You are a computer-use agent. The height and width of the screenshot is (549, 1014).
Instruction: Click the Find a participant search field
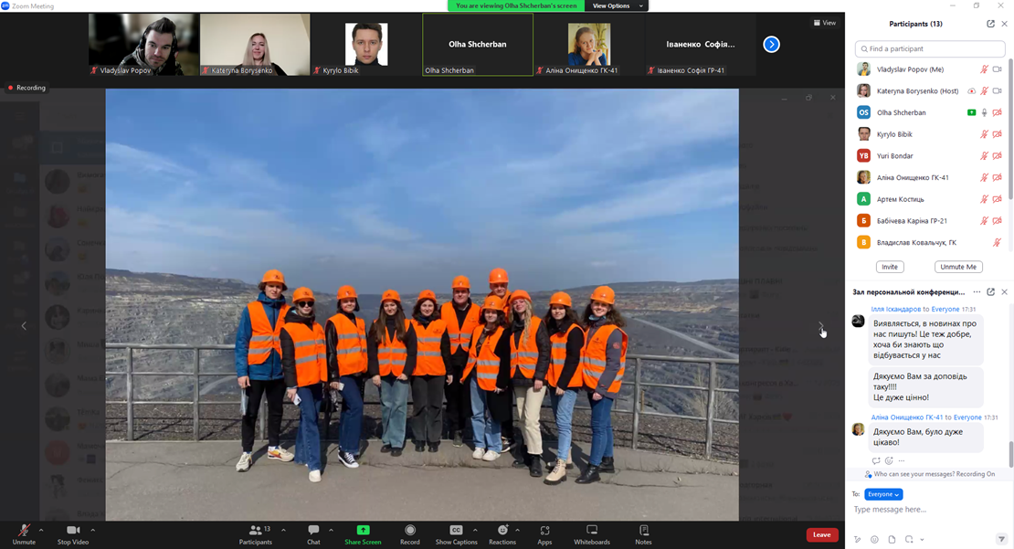[x=930, y=48]
